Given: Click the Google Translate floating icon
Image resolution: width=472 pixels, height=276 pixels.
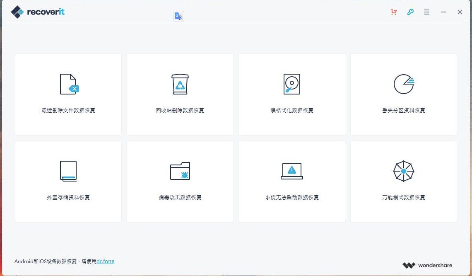Looking at the screenshot, I should coord(178,16).
